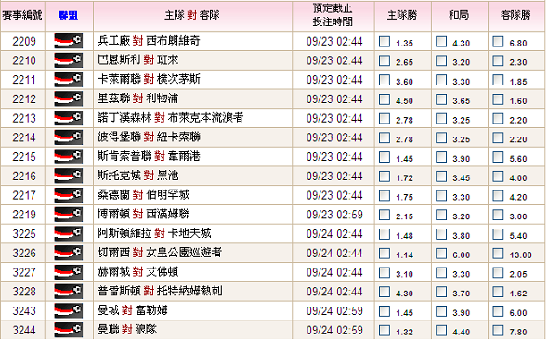The width and height of the screenshot is (548, 340).
Task: Tick draw 3.45 checkbox for match 2216
Action: [441, 177]
